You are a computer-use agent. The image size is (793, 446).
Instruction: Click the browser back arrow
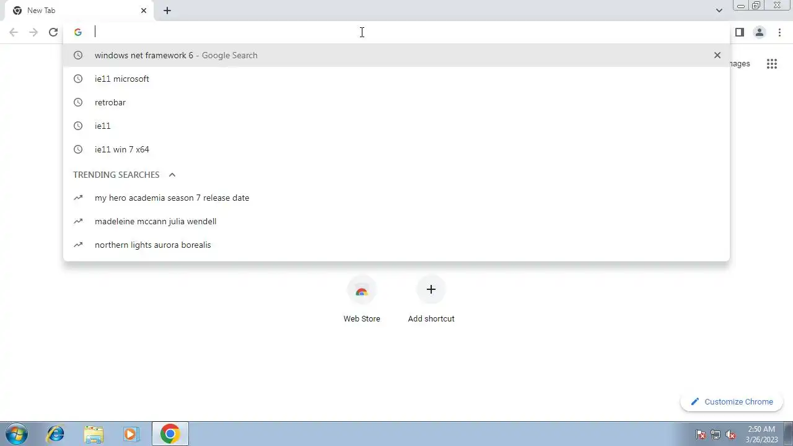(x=14, y=32)
